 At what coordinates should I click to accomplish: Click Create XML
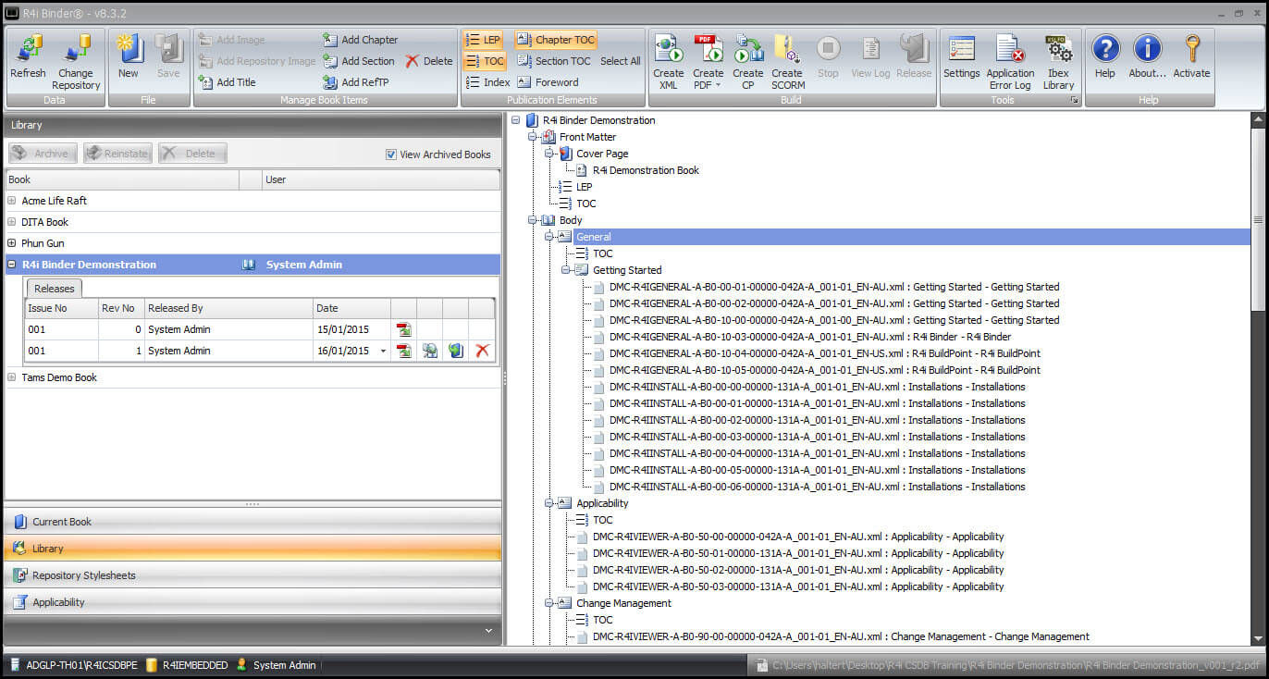[x=668, y=62]
